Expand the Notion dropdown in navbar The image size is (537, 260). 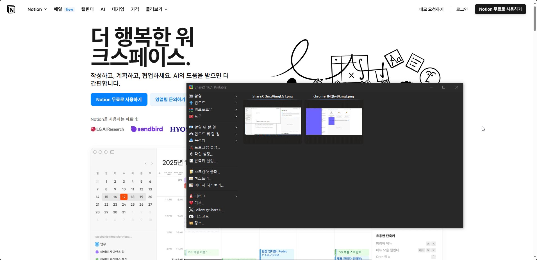click(x=37, y=9)
